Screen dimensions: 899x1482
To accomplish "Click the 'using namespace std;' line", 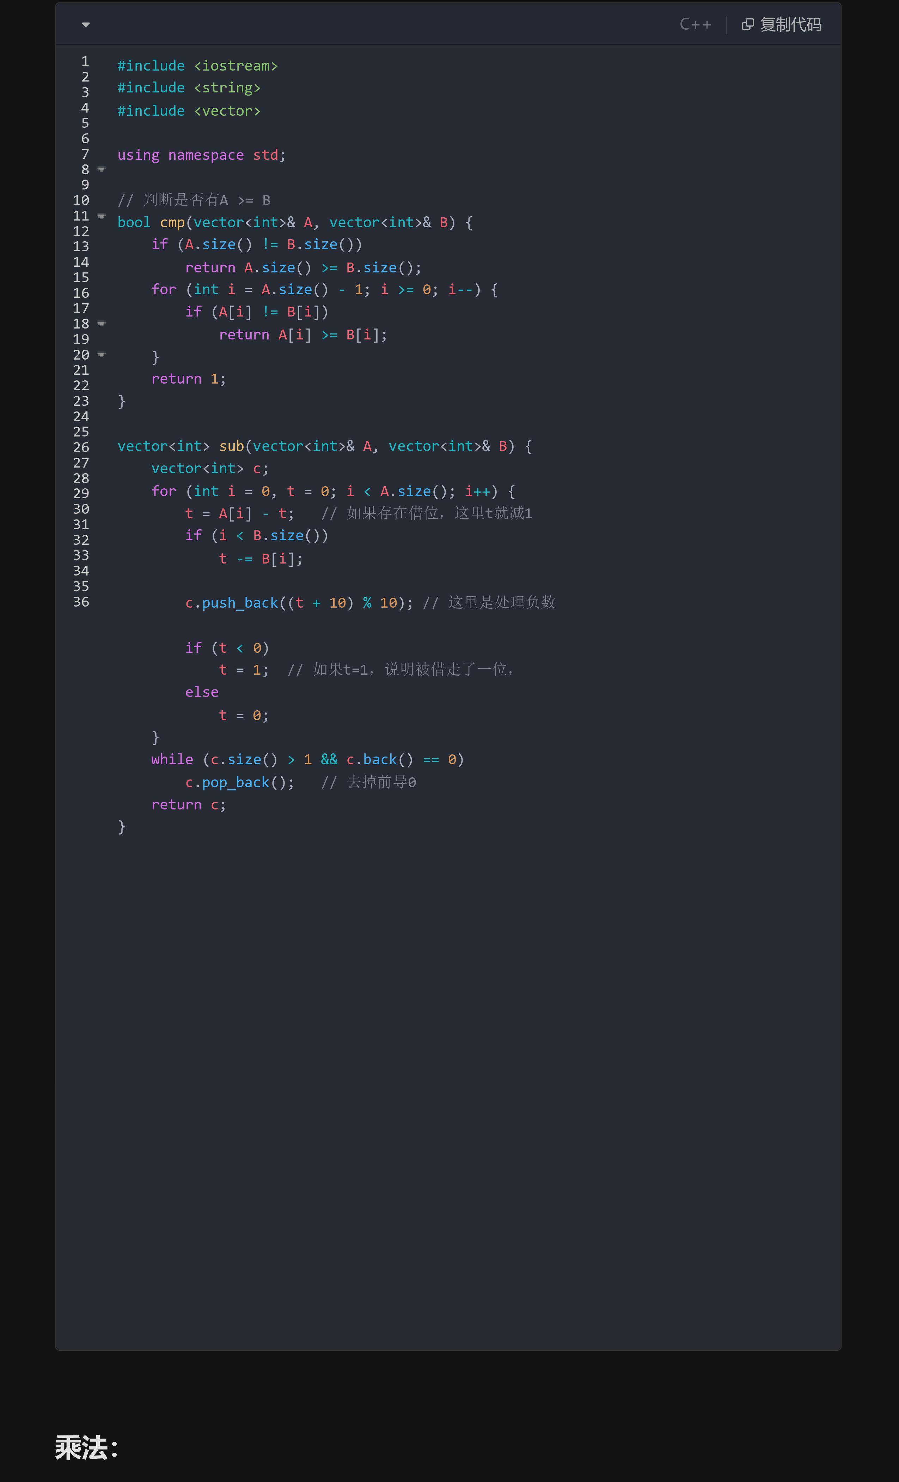I will click(x=201, y=155).
